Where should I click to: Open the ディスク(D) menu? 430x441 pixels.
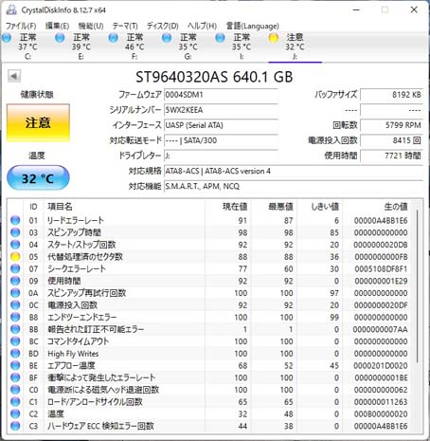click(x=163, y=26)
